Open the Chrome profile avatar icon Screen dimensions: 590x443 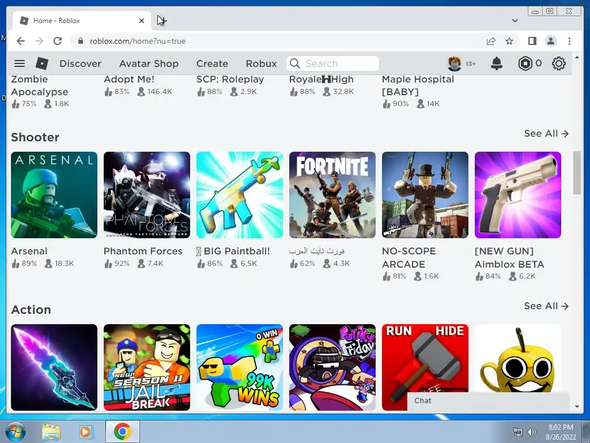pyautogui.click(x=550, y=41)
